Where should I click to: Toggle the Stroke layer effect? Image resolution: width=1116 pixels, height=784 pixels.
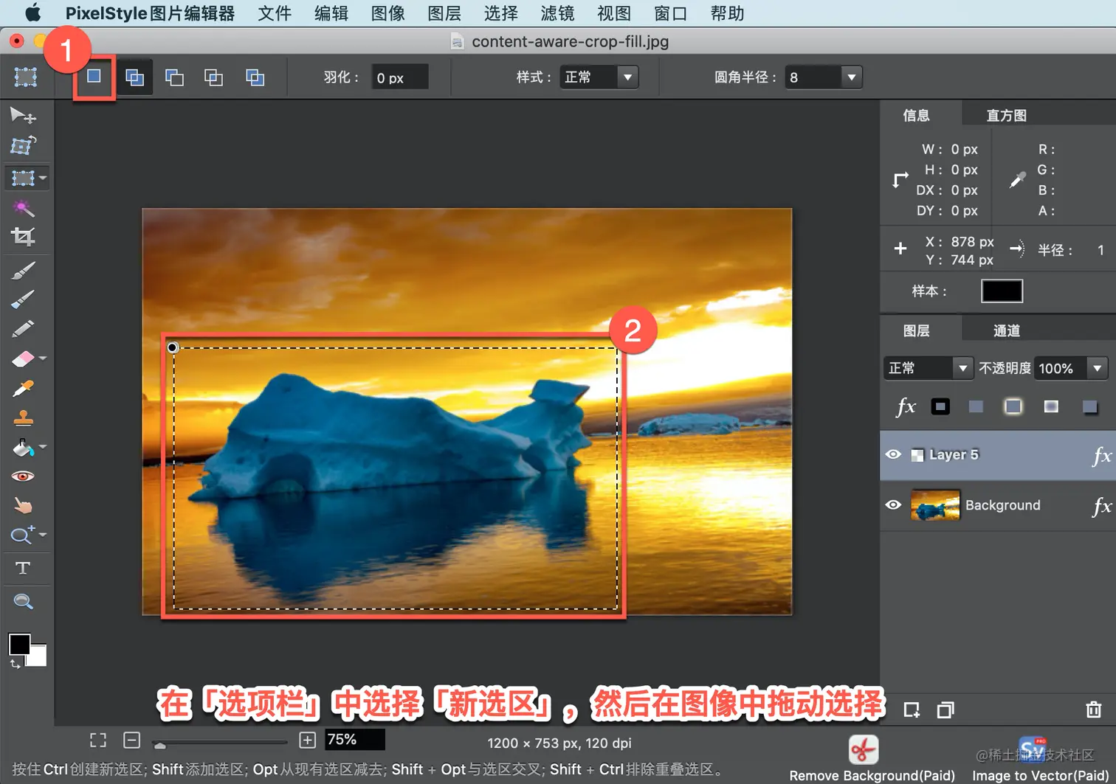[x=940, y=406]
